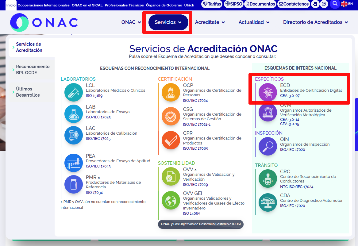Open ONAC y Los Objetivos de Desarrollo Sostenible button
This screenshot has height=246, width=358.
pyautogui.click(x=201, y=224)
